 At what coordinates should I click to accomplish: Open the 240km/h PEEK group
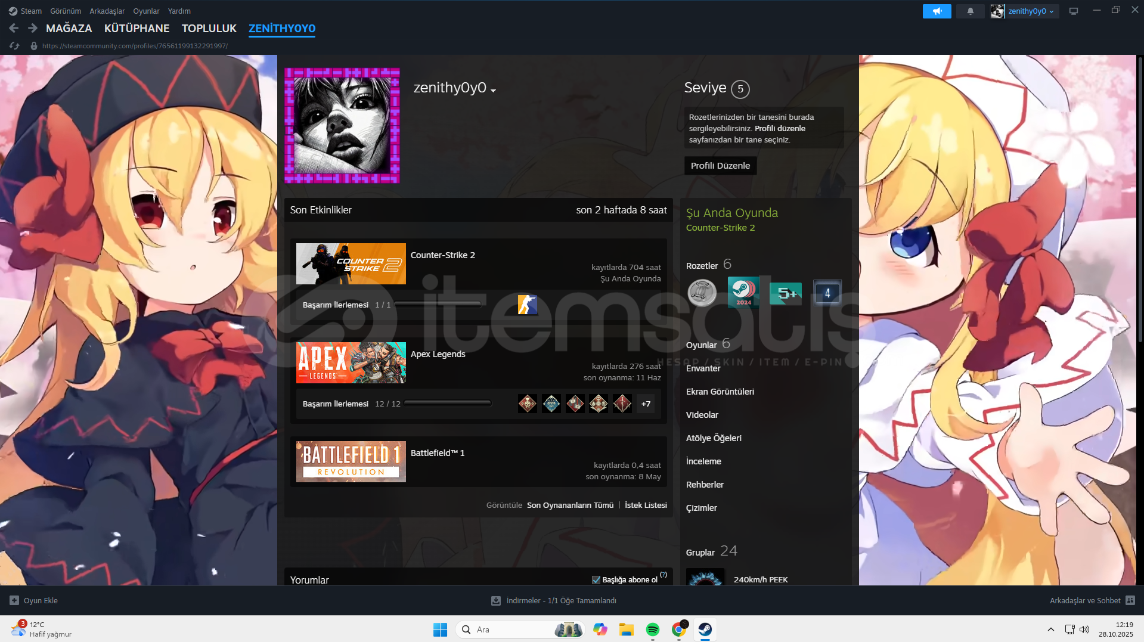[x=761, y=579]
